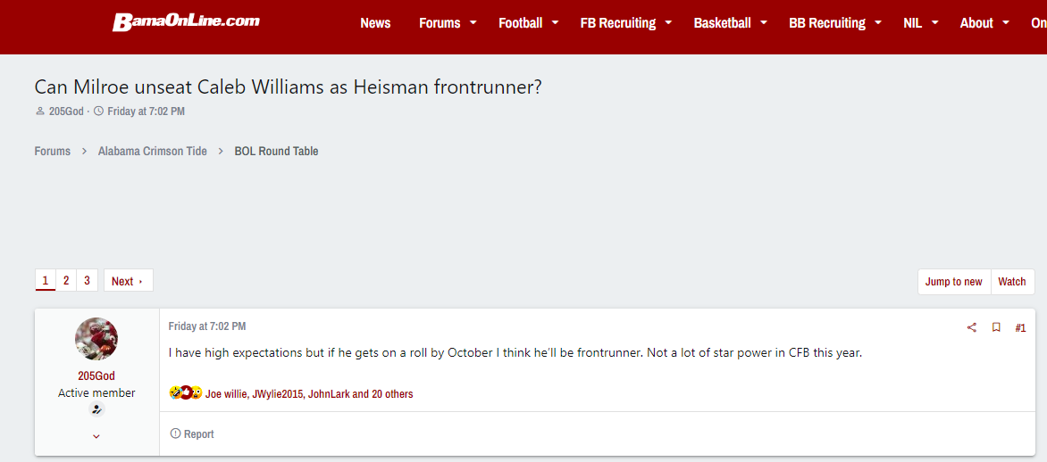Select the Football navigation item
This screenshot has width=1047, height=462.
click(x=520, y=23)
